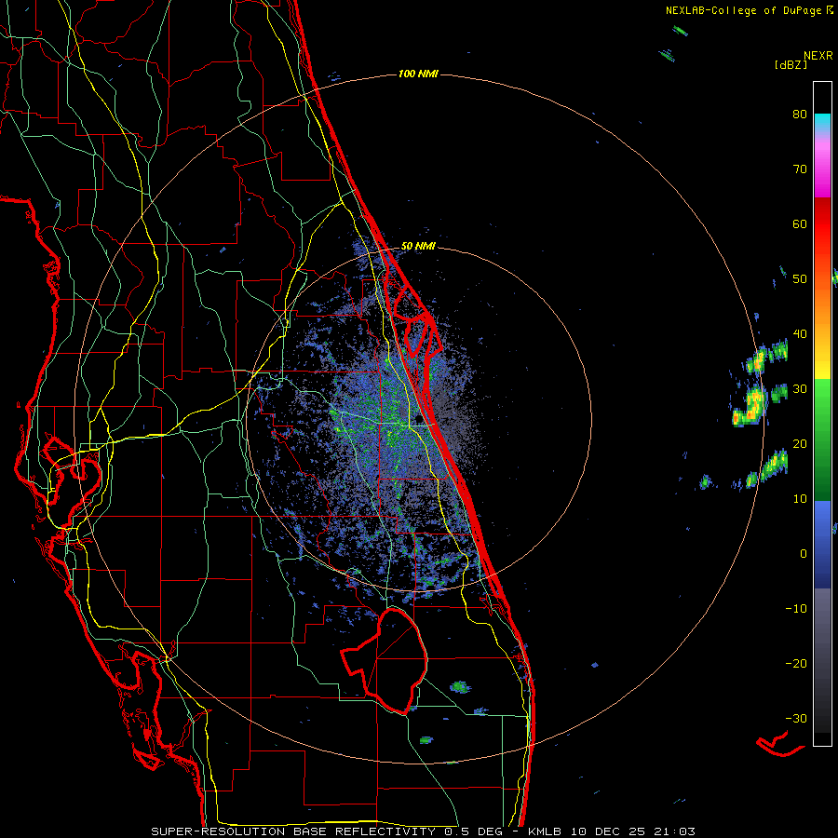Click the 50 dBZ value on the legend

[800, 279]
